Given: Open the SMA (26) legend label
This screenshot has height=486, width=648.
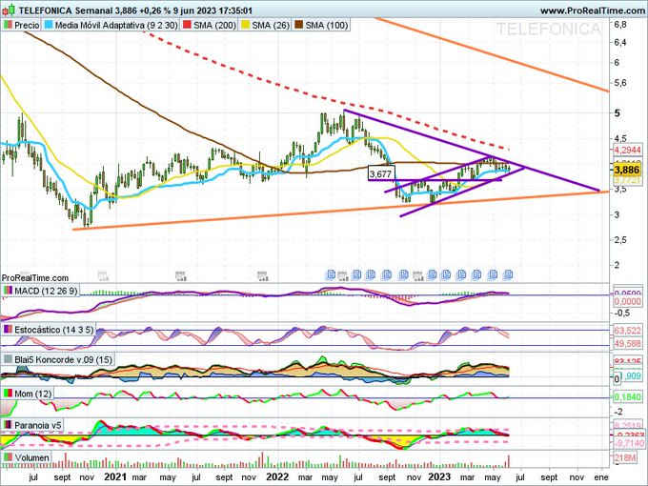Looking at the screenshot, I should click(271, 25).
